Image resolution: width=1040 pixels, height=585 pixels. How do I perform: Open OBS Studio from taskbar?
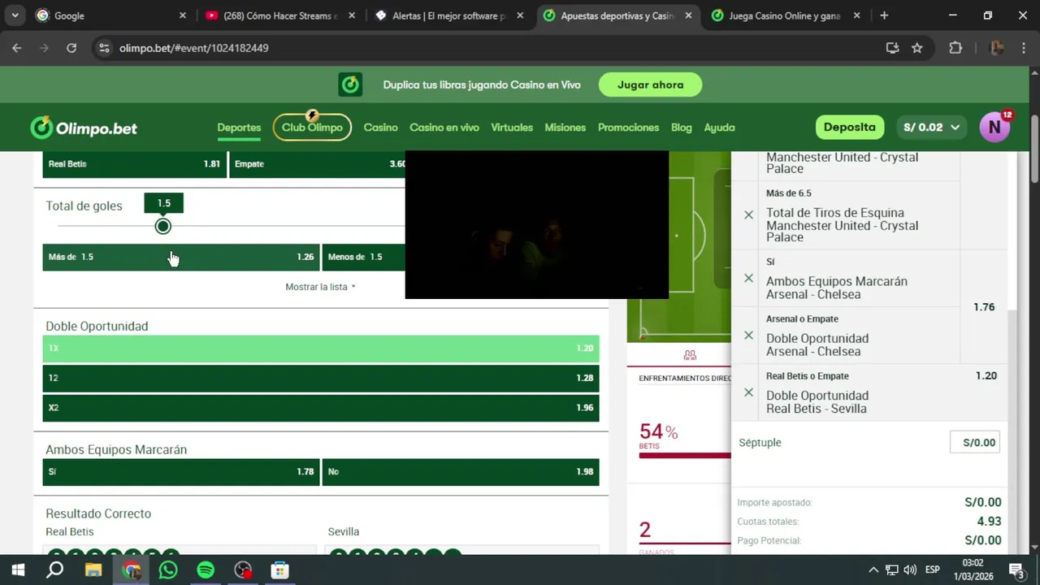pos(243,570)
